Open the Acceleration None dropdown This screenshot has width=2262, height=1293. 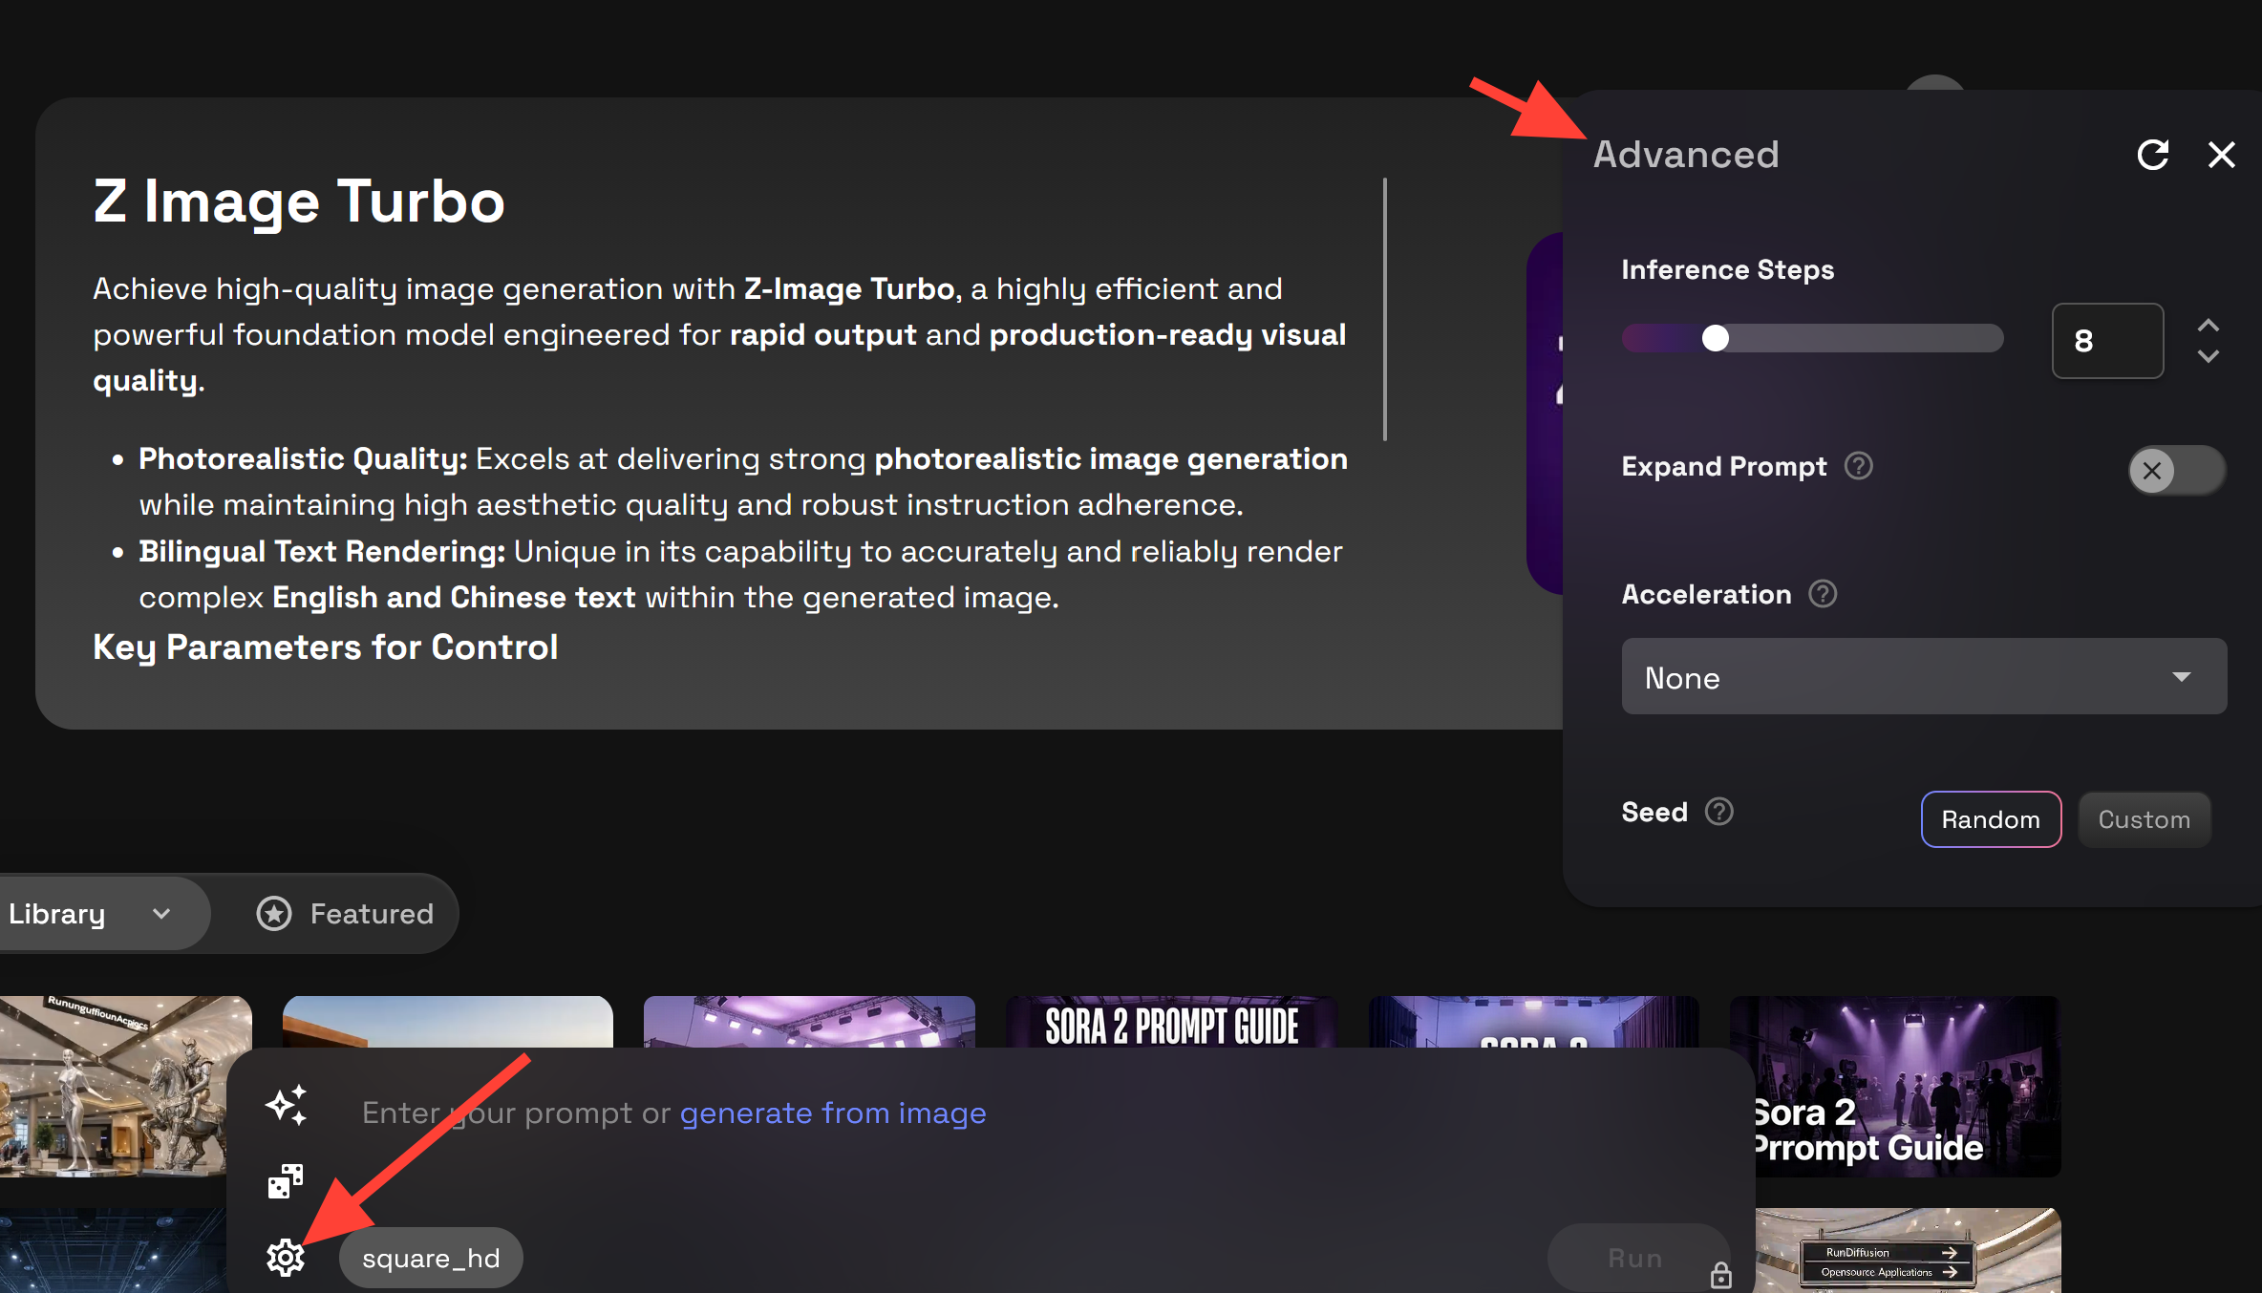pos(1924,677)
